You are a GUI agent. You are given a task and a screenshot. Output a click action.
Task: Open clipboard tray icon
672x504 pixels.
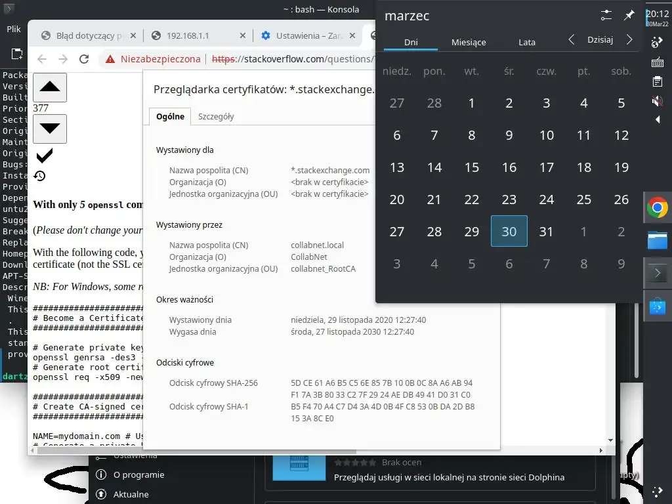point(658,81)
